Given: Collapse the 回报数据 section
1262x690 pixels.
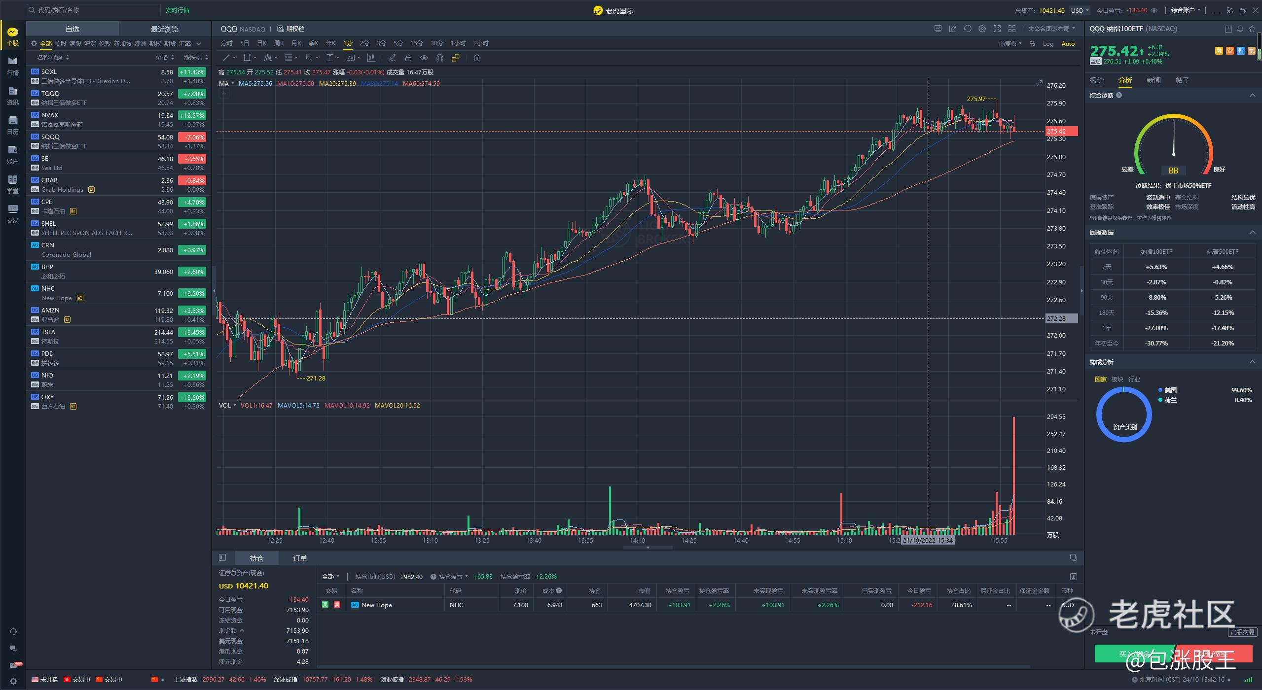Looking at the screenshot, I should [1252, 233].
